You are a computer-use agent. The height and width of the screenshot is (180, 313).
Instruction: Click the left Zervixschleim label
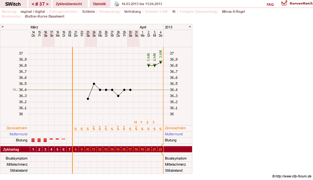(x=17, y=128)
